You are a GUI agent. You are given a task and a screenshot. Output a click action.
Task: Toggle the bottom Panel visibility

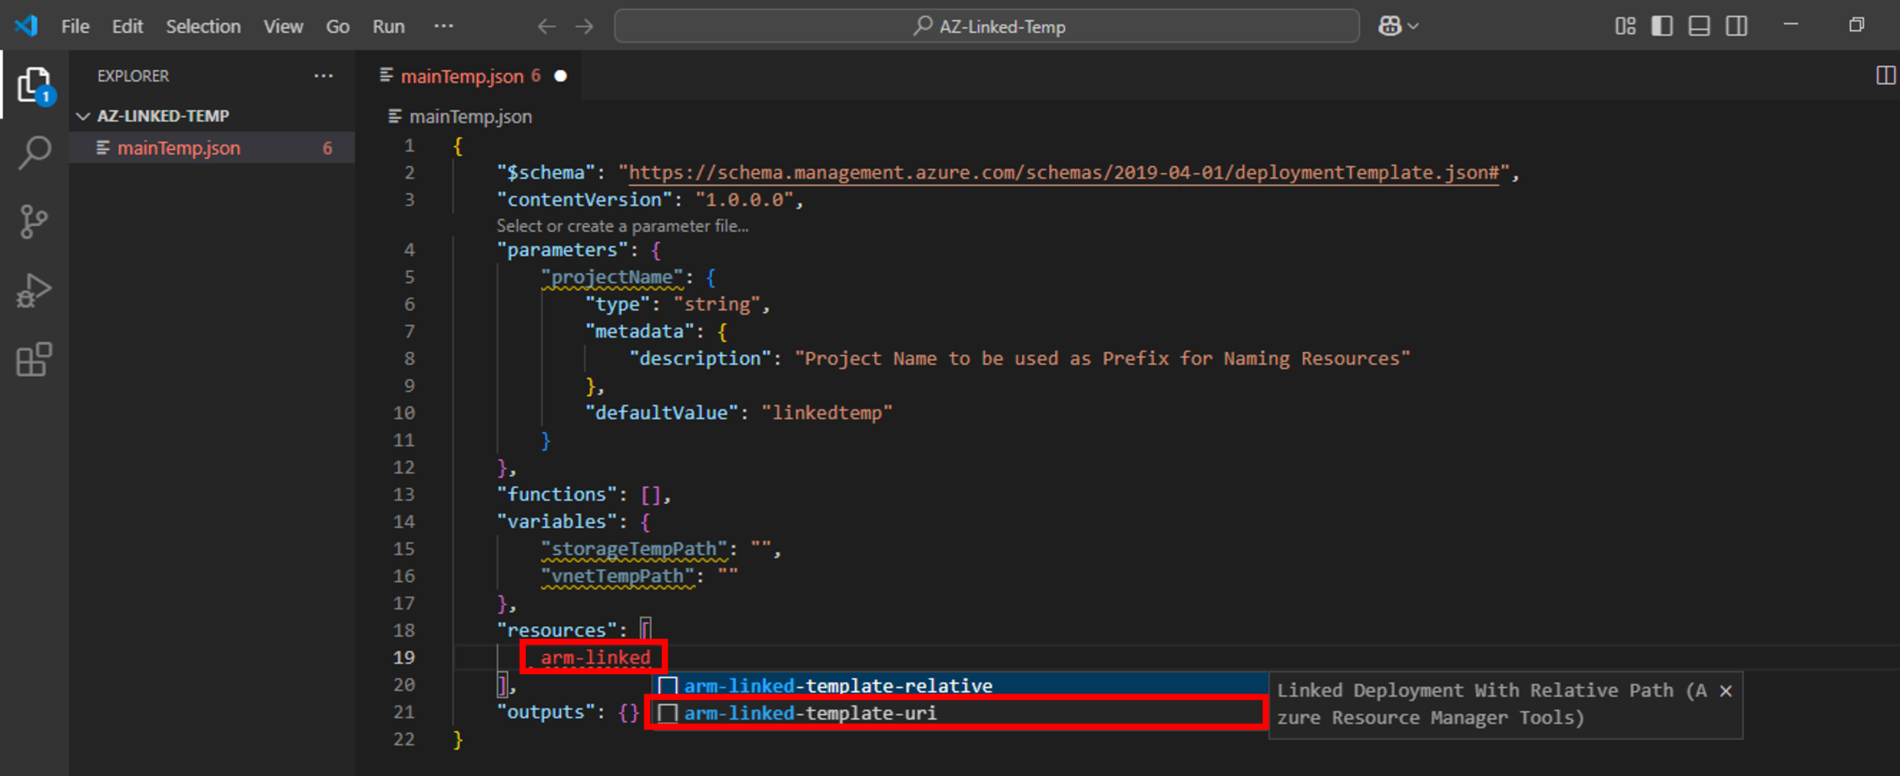click(1700, 27)
